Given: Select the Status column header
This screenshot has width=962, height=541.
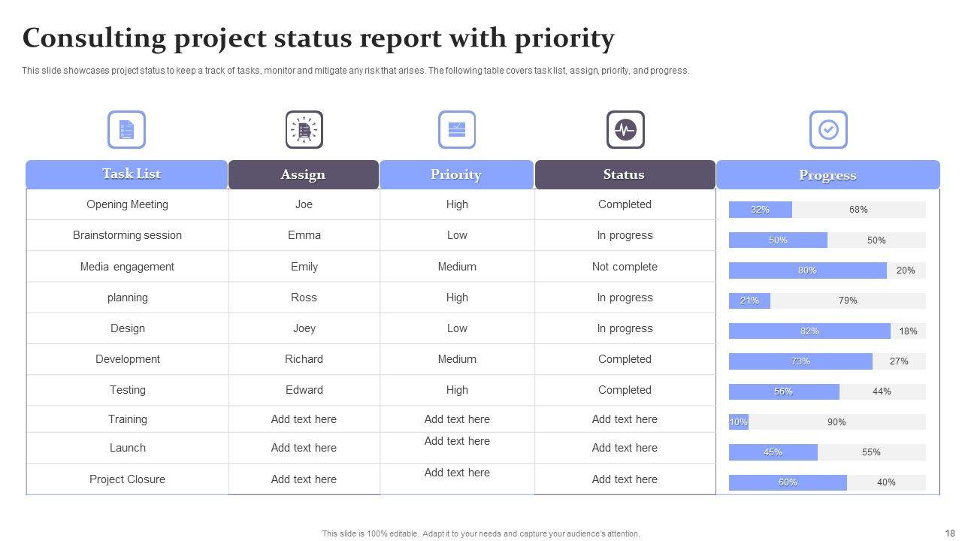Looking at the screenshot, I should pyautogui.click(x=625, y=174).
